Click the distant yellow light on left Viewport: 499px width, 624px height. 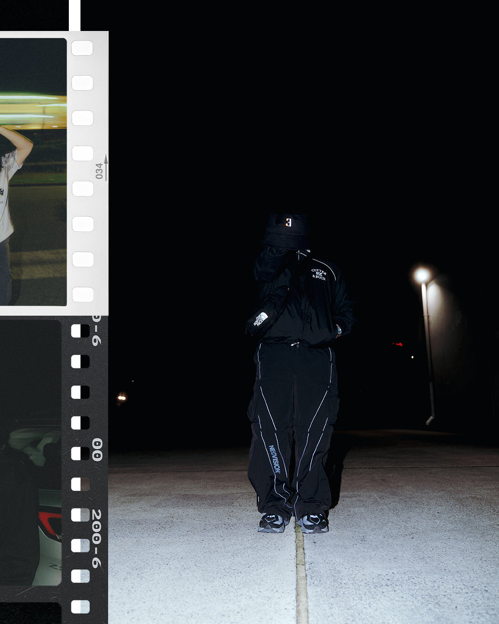pos(122,397)
